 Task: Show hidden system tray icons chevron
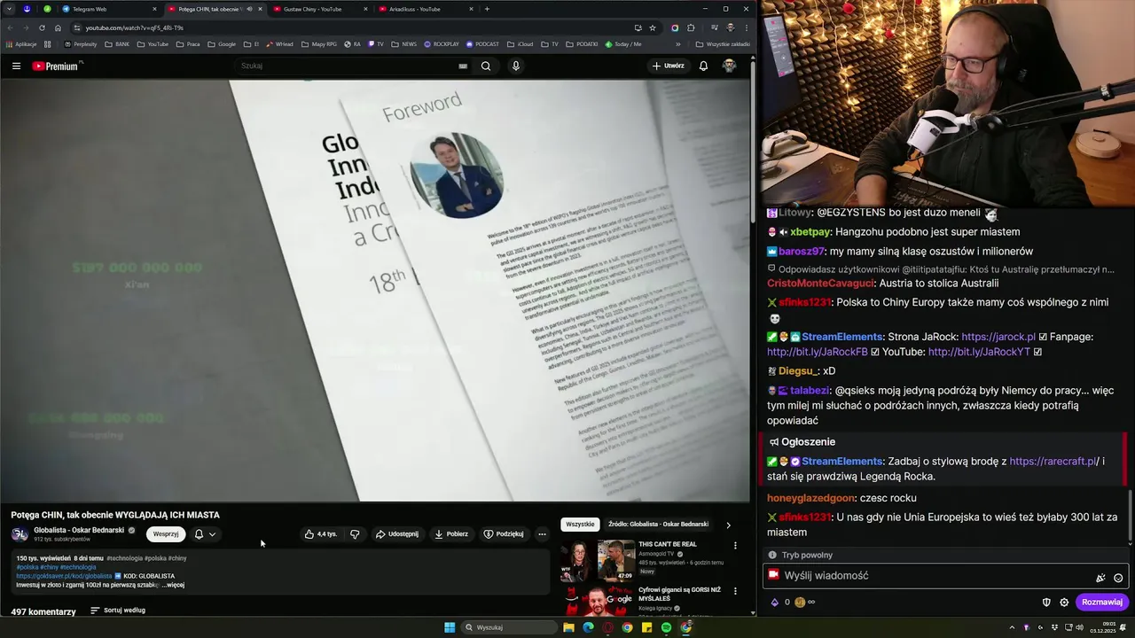click(x=1012, y=627)
